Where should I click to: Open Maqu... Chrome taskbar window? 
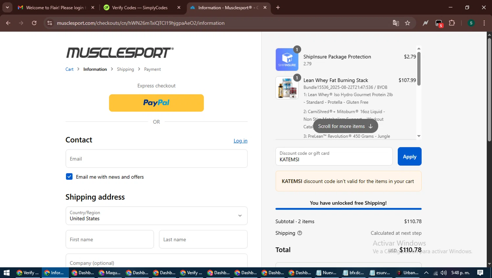point(110,273)
